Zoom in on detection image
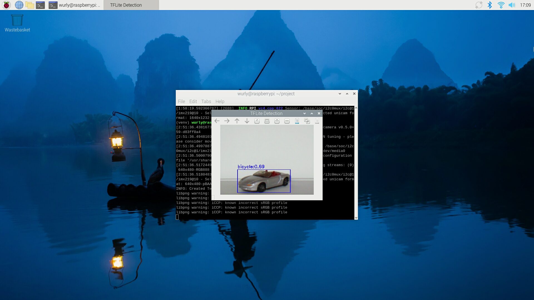The height and width of the screenshot is (300, 534). (x=277, y=121)
